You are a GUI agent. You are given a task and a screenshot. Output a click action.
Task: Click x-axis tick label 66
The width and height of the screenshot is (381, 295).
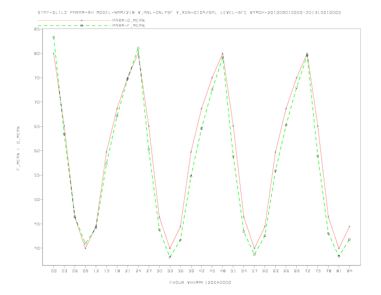(x=286, y=271)
